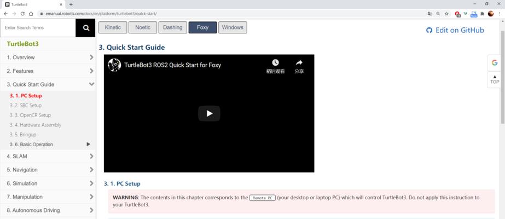Viewport: 505px width, 219px height.
Task: Switch to the TurtleBot3 browser tab
Action: pos(32,4)
